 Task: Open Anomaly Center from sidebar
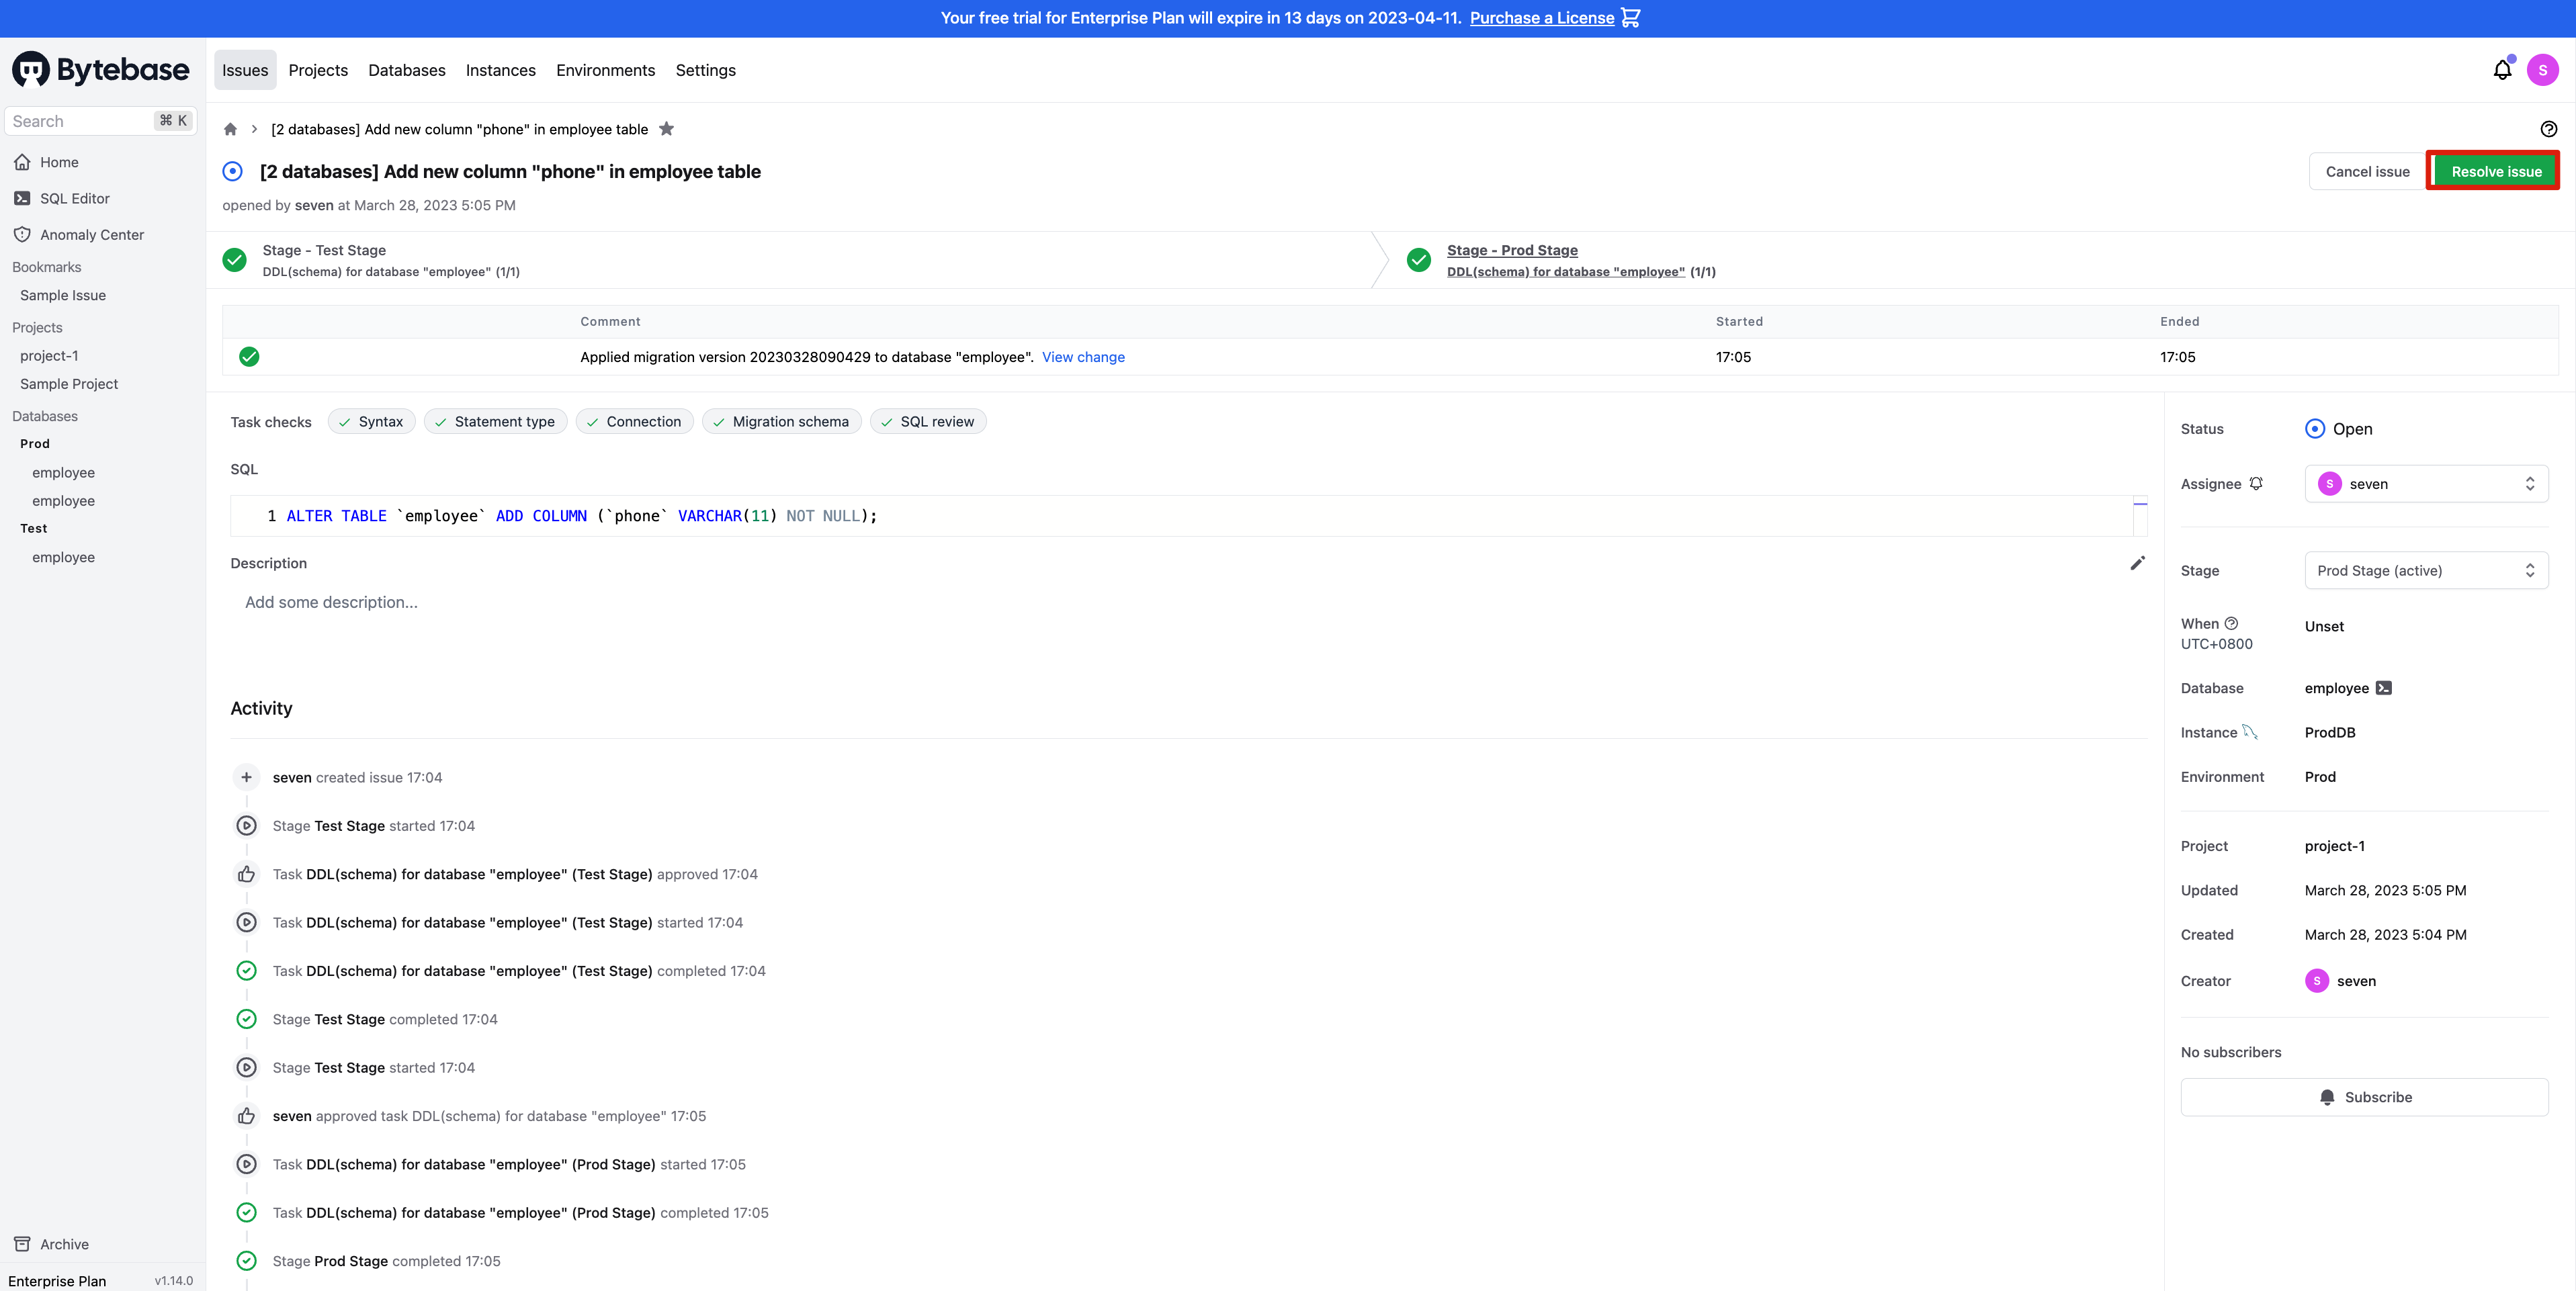(91, 235)
